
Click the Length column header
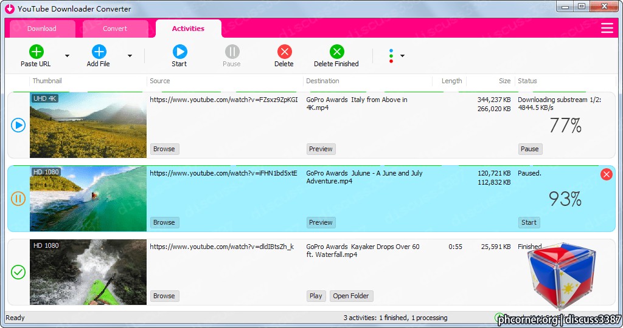pos(452,81)
